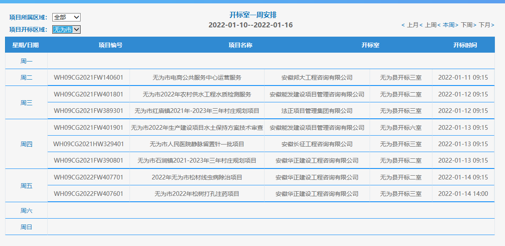Click the 本周 link
The width and height of the screenshot is (505, 246).
pos(448,25)
